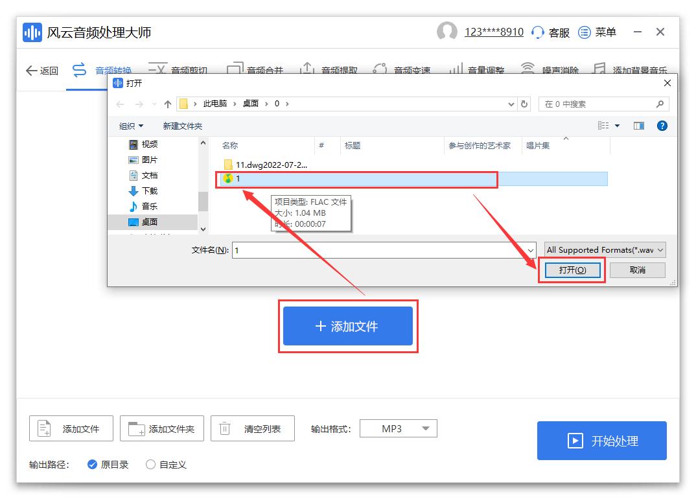Click the help question mark in the dialog
The image size is (696, 499).
[x=662, y=126]
